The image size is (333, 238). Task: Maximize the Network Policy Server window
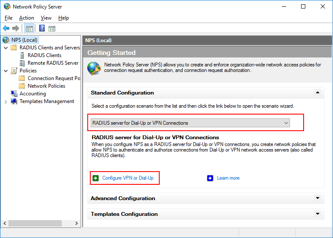[x=303, y=6]
